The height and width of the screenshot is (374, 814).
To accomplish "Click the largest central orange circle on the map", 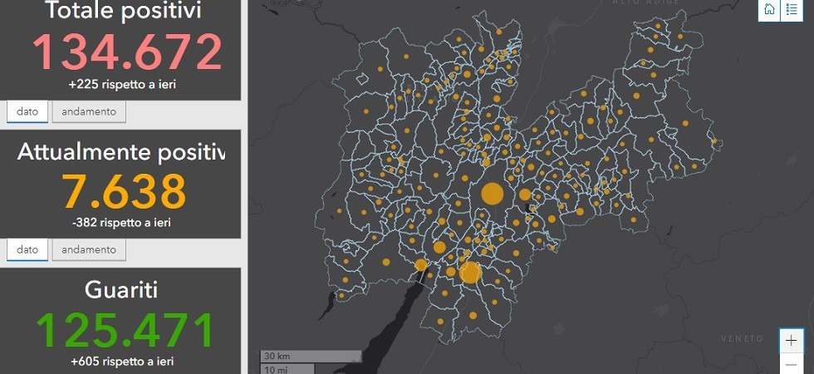I will [x=492, y=194].
